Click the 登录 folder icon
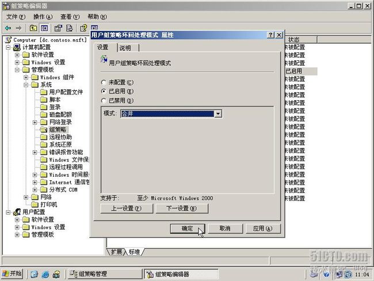 (x=43, y=107)
